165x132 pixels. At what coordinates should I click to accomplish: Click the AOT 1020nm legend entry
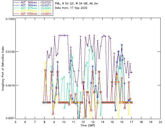point(33,14)
